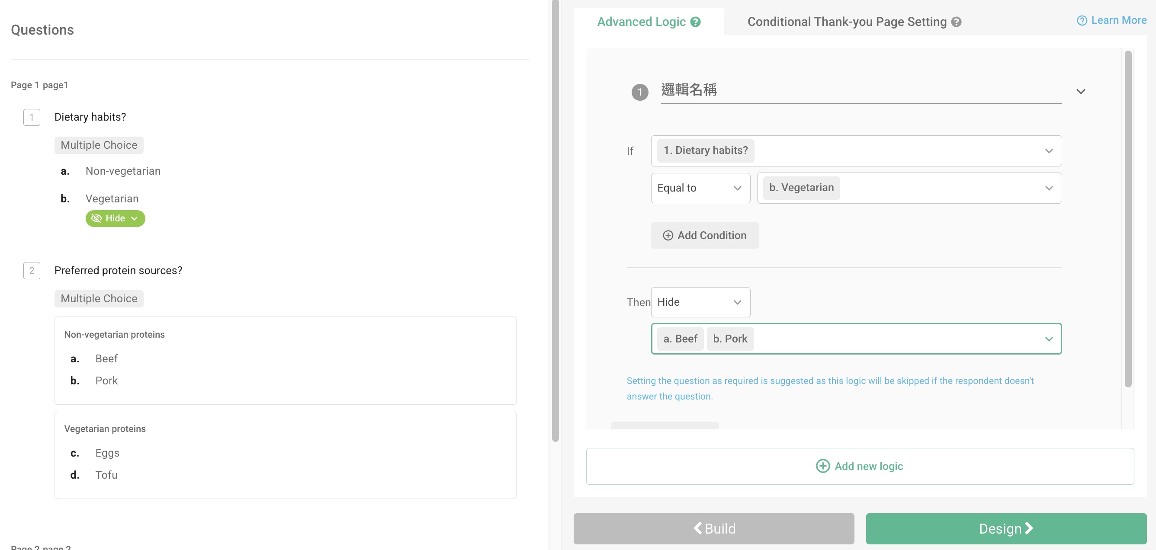Click the logic panel vertical scrollbar
This screenshot has height=550, width=1156.
tap(1128, 218)
